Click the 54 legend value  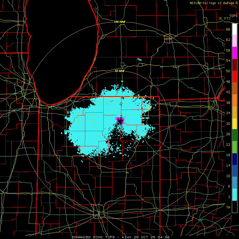(228, 61)
